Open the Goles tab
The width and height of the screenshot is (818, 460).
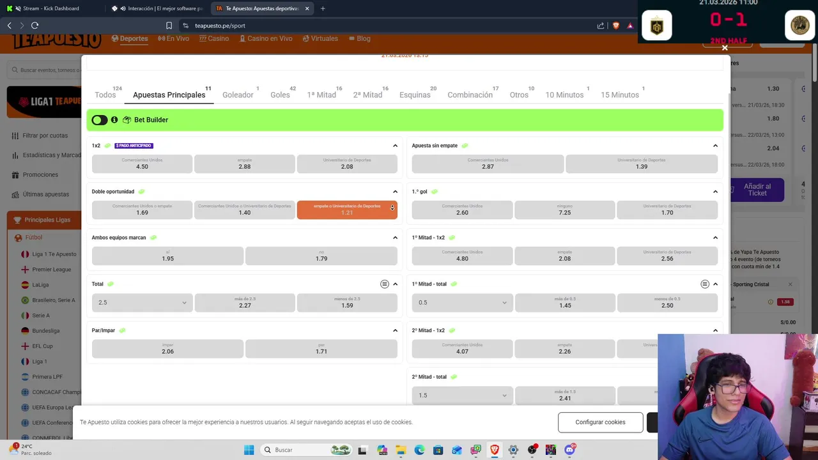pyautogui.click(x=280, y=95)
